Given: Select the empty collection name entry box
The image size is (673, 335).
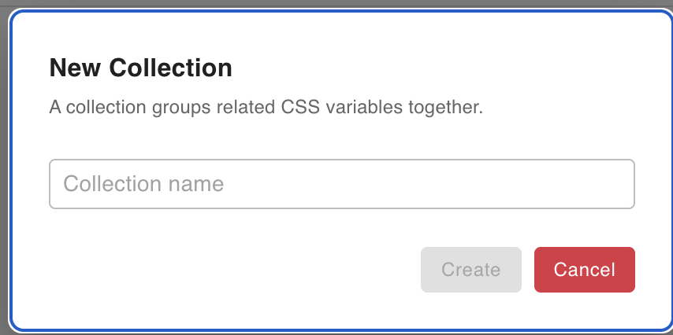Looking at the screenshot, I should pos(341,184).
